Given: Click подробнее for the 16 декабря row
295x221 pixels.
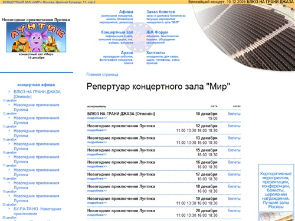Looking at the screenshot, I should [x=97, y=166].
